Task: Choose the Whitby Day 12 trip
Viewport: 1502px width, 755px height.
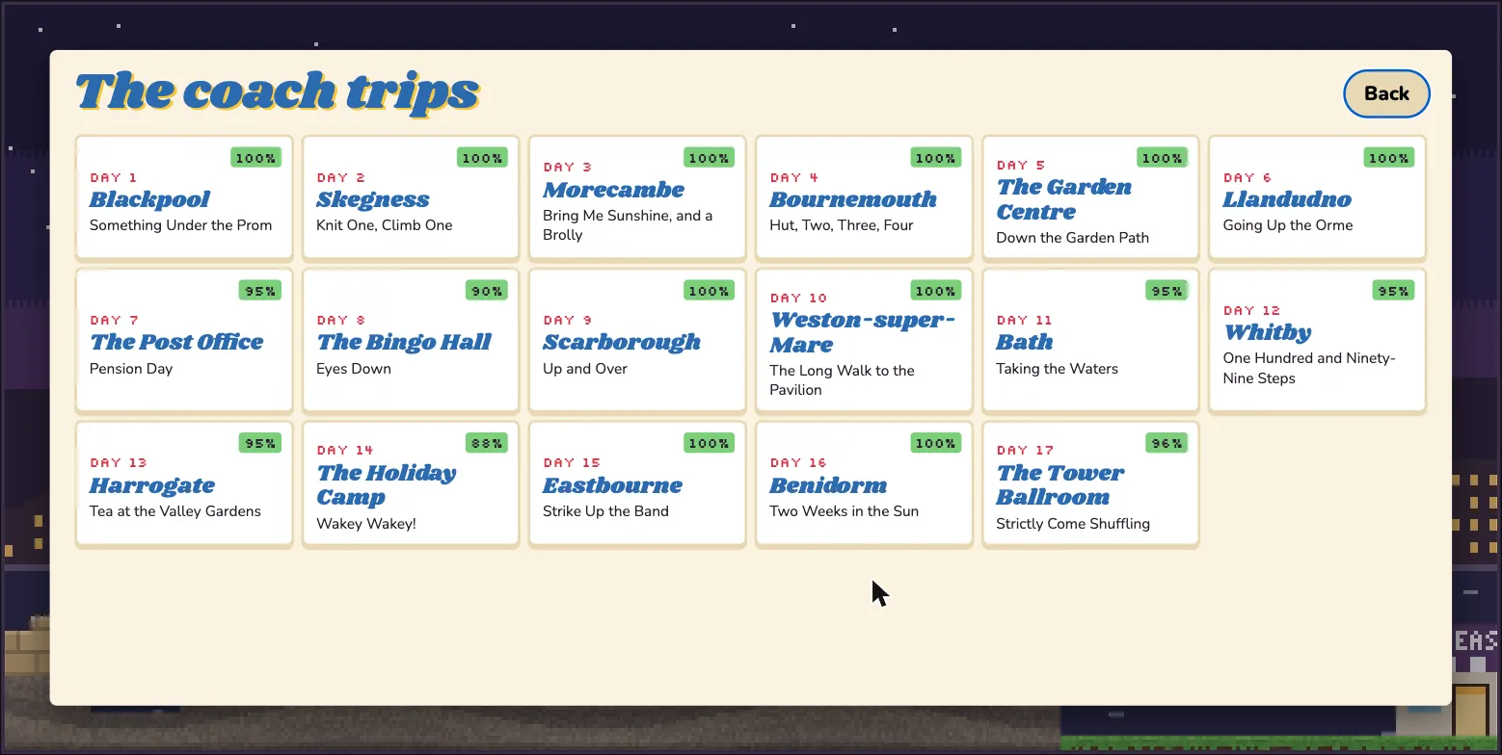Action: pyautogui.click(x=1317, y=340)
